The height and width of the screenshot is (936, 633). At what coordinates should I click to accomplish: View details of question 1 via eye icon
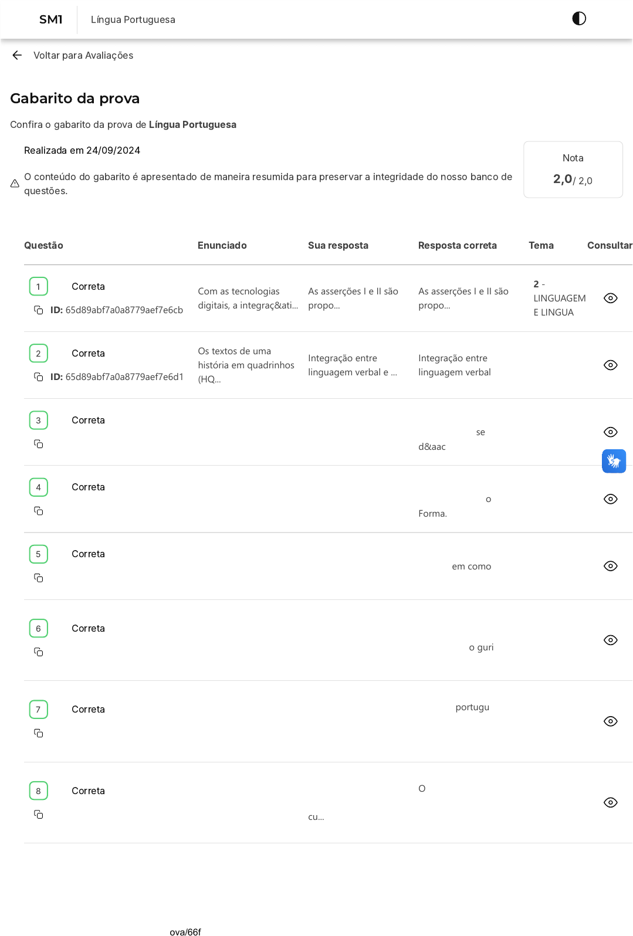point(610,299)
